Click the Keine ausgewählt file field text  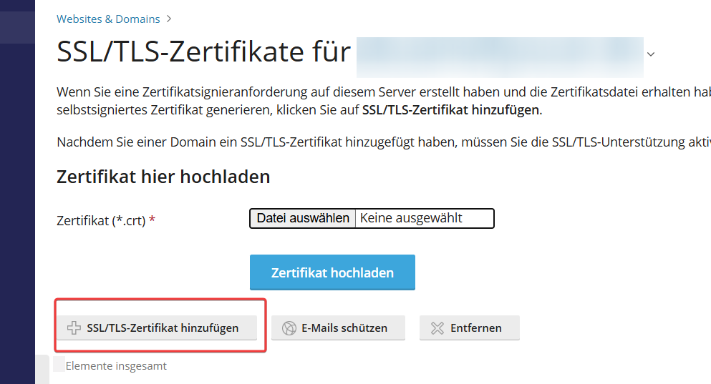411,218
